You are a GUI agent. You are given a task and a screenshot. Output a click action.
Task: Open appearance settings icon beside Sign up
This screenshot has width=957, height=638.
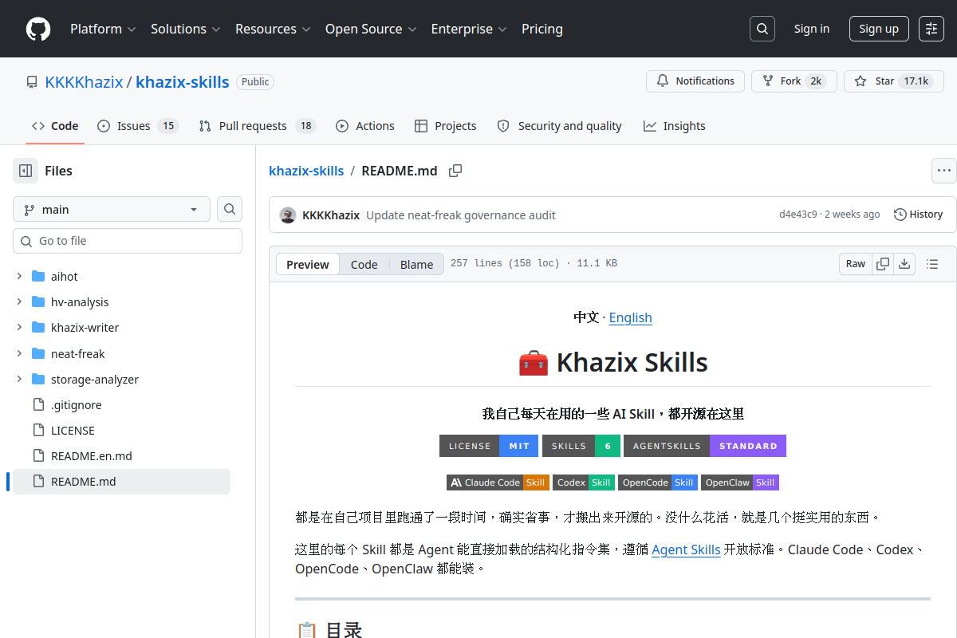click(931, 29)
